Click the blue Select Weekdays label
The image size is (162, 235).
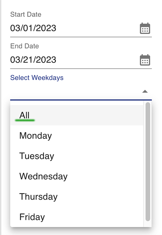click(37, 78)
